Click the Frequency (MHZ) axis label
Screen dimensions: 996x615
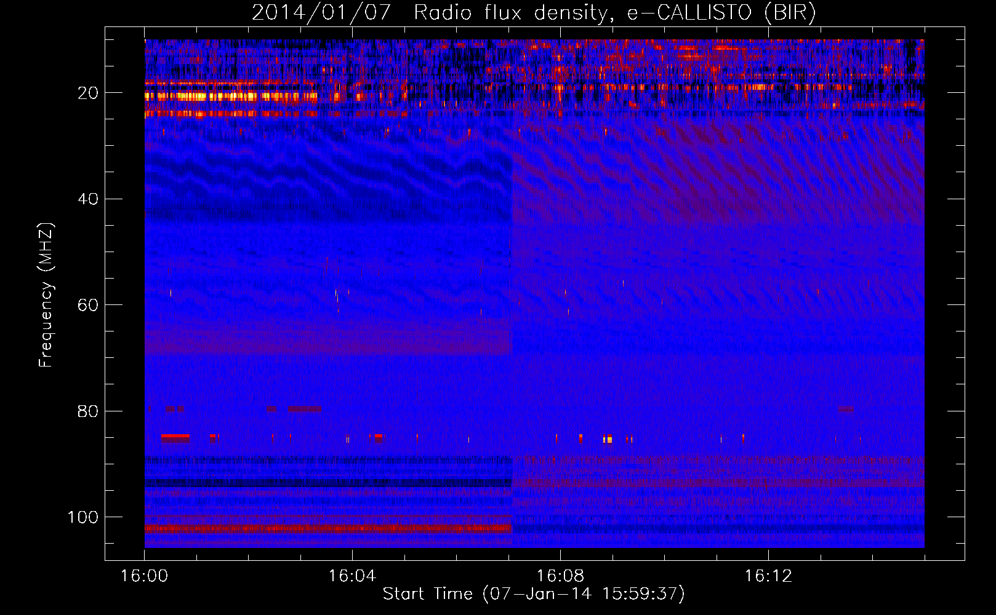pos(46,295)
